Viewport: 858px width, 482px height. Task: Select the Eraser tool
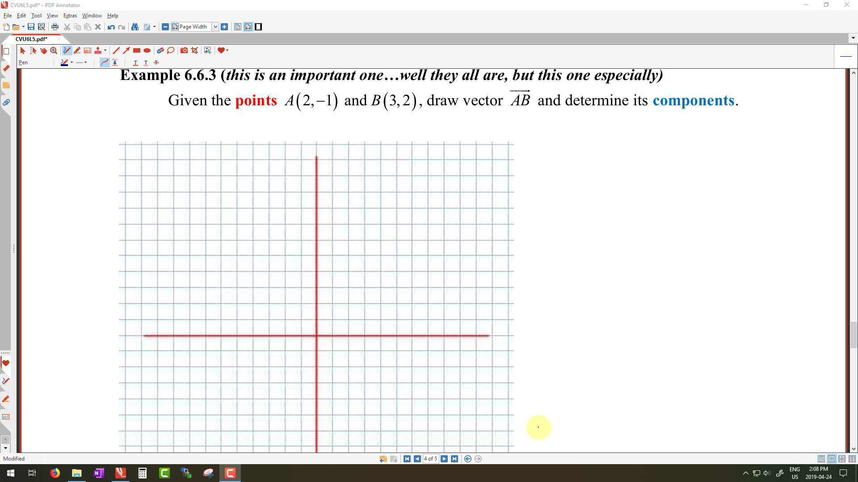point(160,50)
